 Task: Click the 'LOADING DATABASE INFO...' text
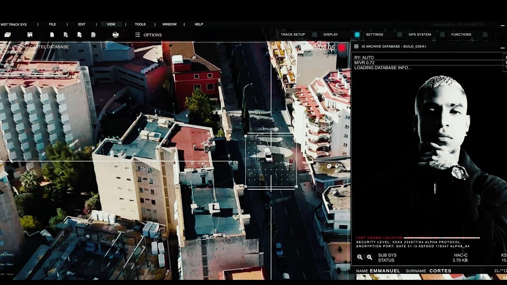383,68
